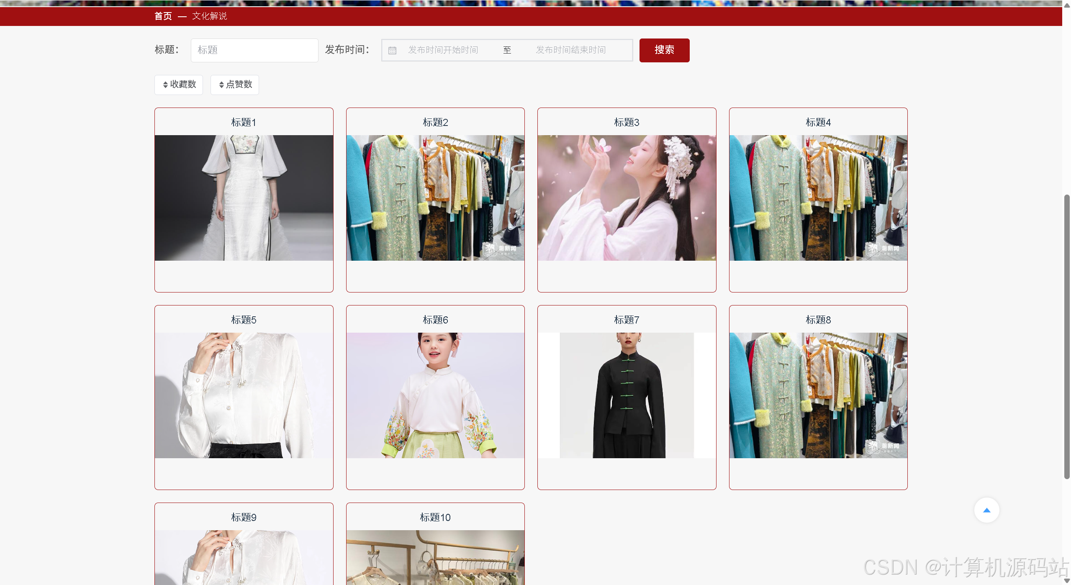Viewport: 1071px width, 585px height.
Task: Open the 标题3 pink hanfu girl image
Action: [627, 198]
